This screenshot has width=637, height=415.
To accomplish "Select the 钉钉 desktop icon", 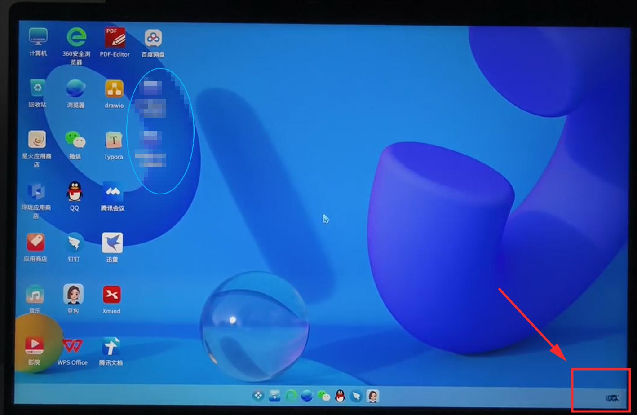I will (x=74, y=243).
